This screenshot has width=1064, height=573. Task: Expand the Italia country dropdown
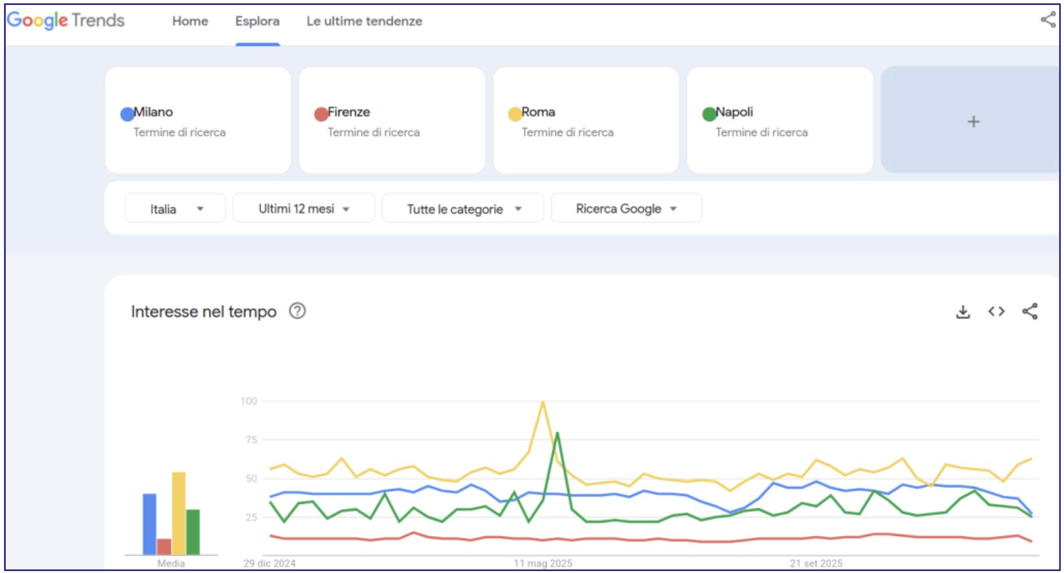(x=175, y=209)
